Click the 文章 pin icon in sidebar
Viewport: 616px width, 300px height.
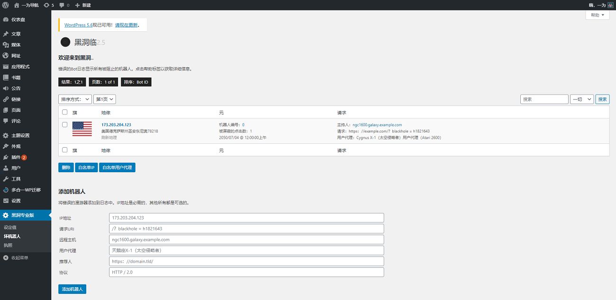tap(6, 34)
